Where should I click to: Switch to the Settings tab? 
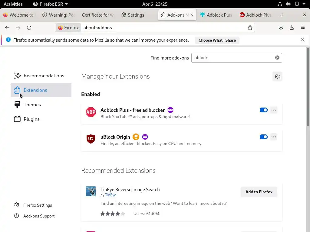133,15
